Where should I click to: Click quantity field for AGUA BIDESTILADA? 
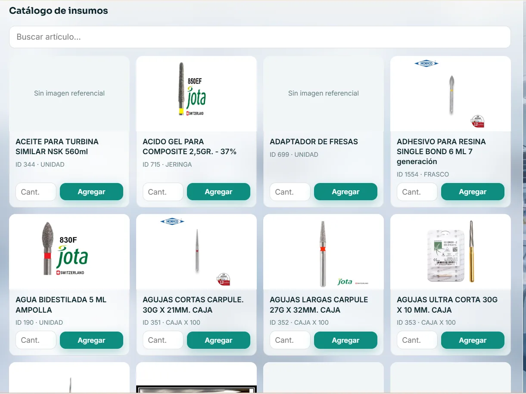pyautogui.click(x=36, y=340)
